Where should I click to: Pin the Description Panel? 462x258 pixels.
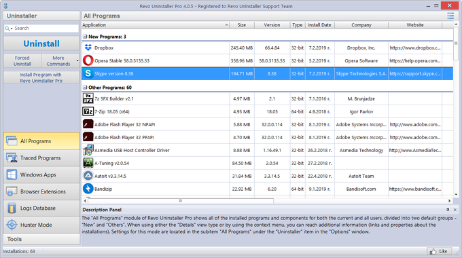click(x=448, y=209)
